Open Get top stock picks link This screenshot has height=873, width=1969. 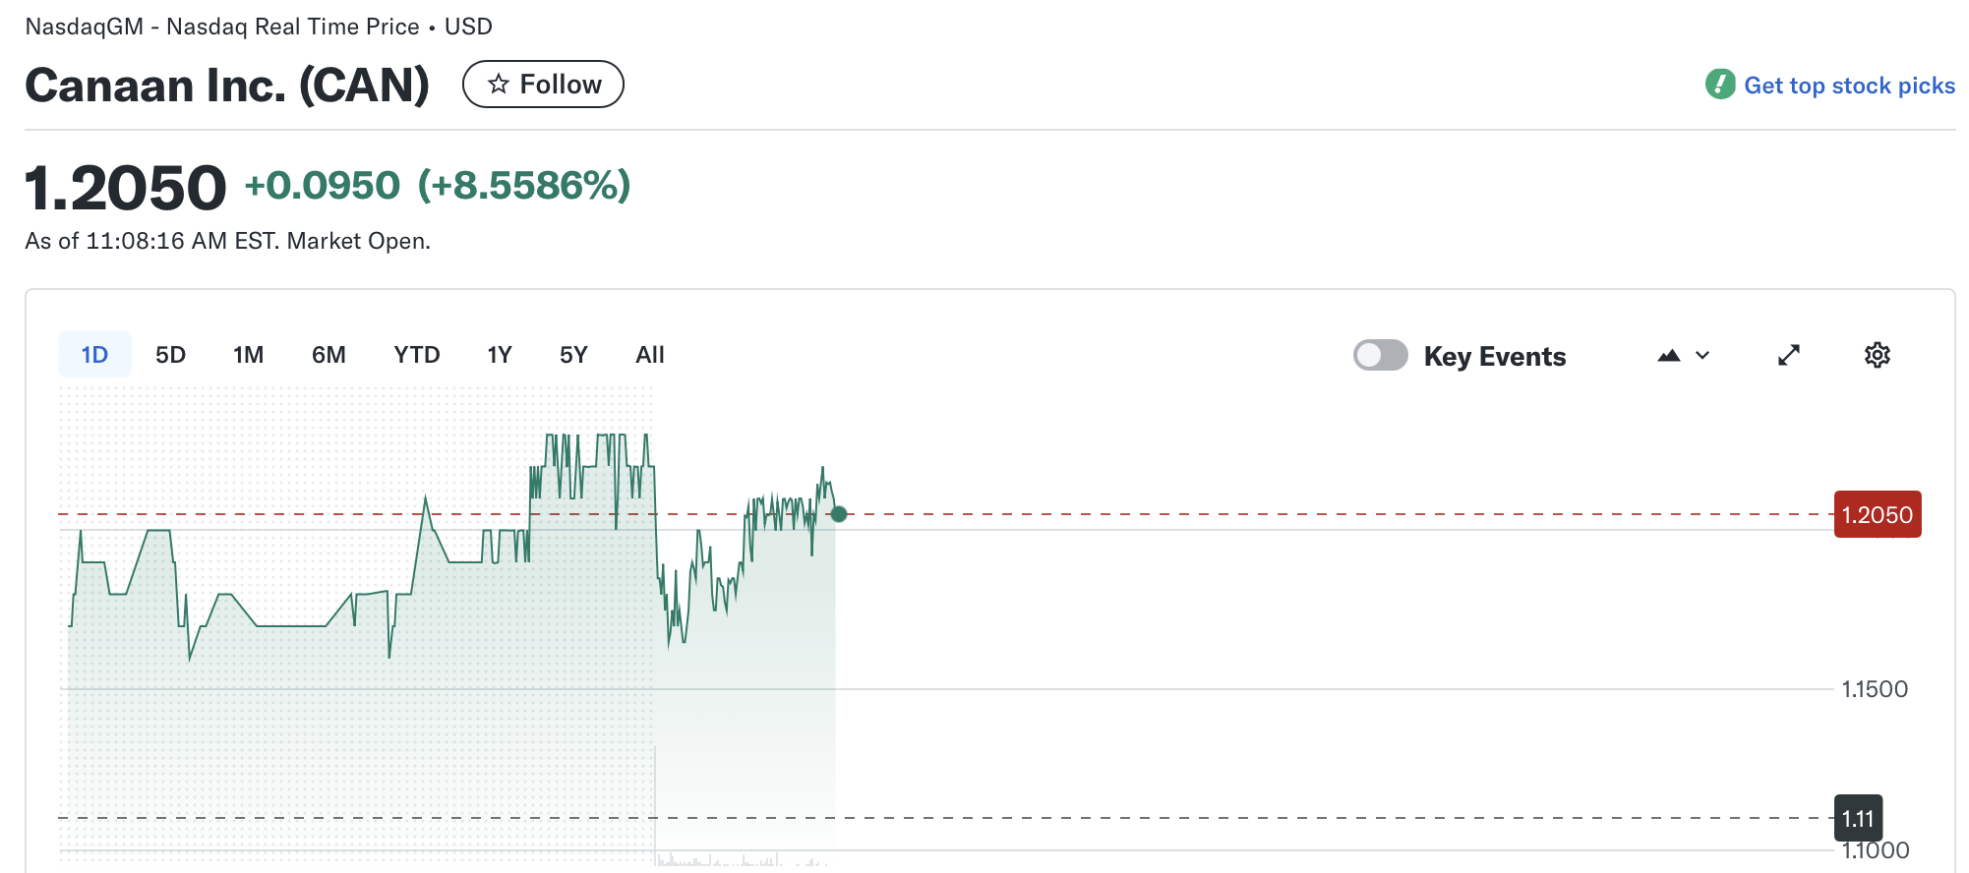coord(1849,86)
